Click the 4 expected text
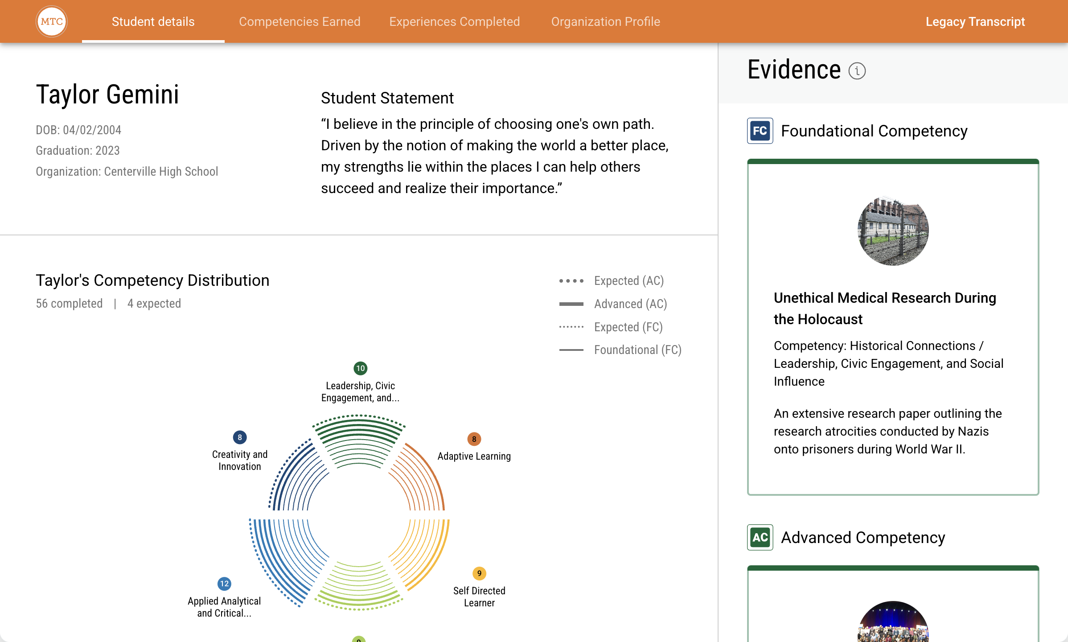Screen dimensions: 1068x642 [154, 304]
